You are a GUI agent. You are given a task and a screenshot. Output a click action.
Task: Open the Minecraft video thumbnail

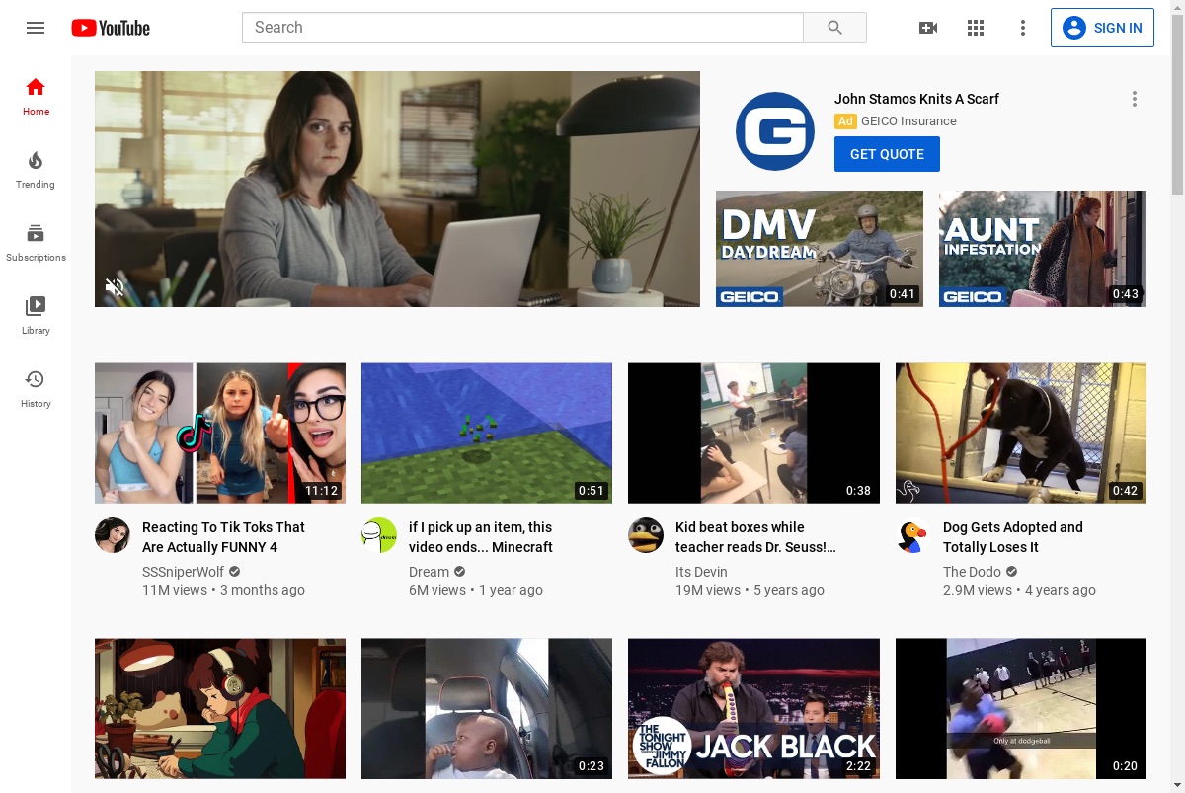coord(487,434)
